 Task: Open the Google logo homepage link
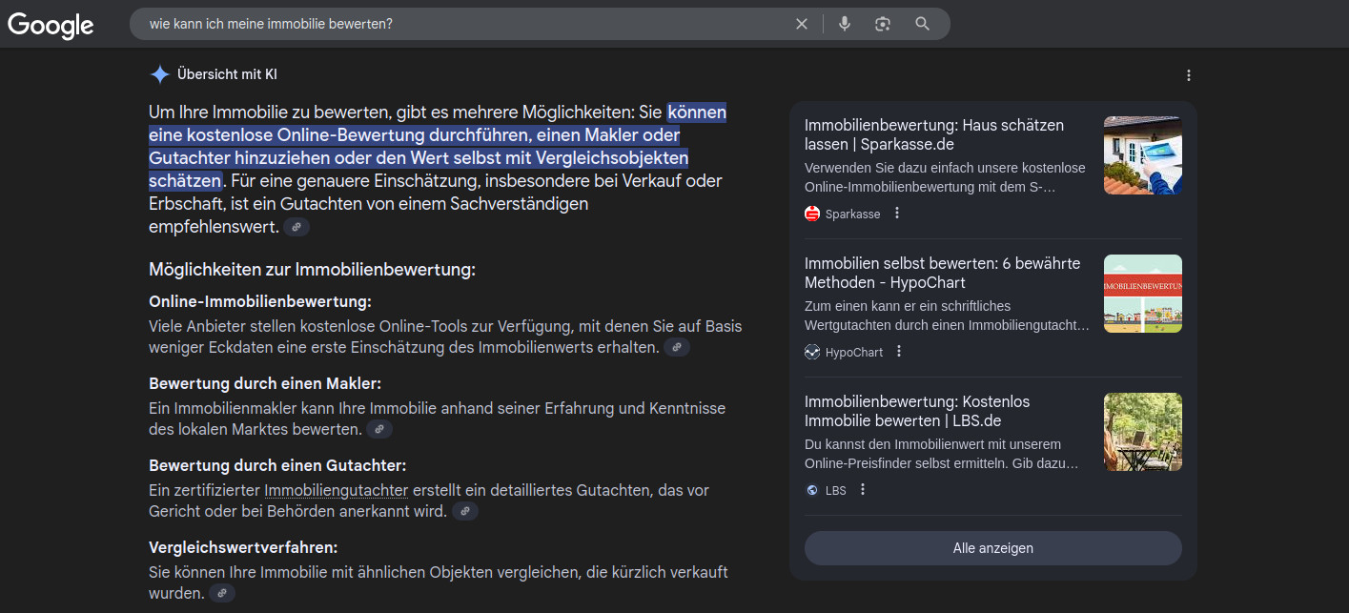coord(51,25)
